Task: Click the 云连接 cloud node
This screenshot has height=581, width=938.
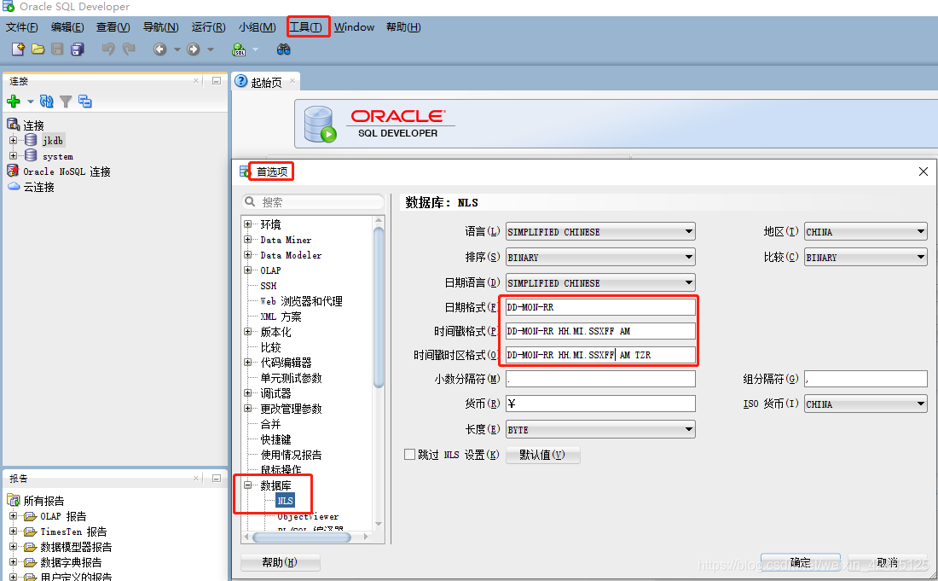Action: (x=39, y=188)
